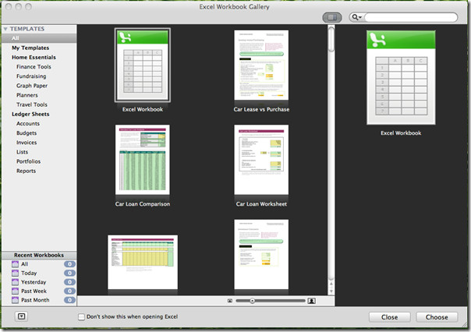Select Graph Paper category
Screen dimensions: 471x332
click(32, 86)
